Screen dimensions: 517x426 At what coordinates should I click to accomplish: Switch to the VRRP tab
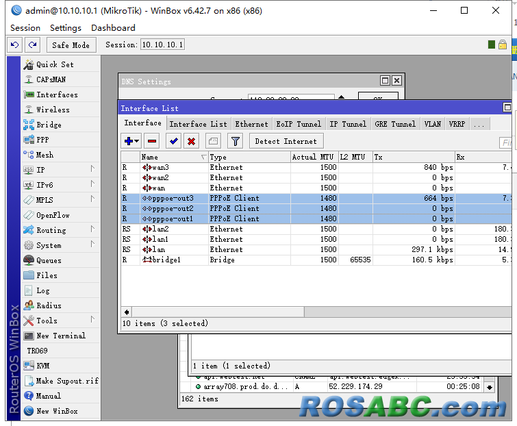pyautogui.click(x=457, y=124)
